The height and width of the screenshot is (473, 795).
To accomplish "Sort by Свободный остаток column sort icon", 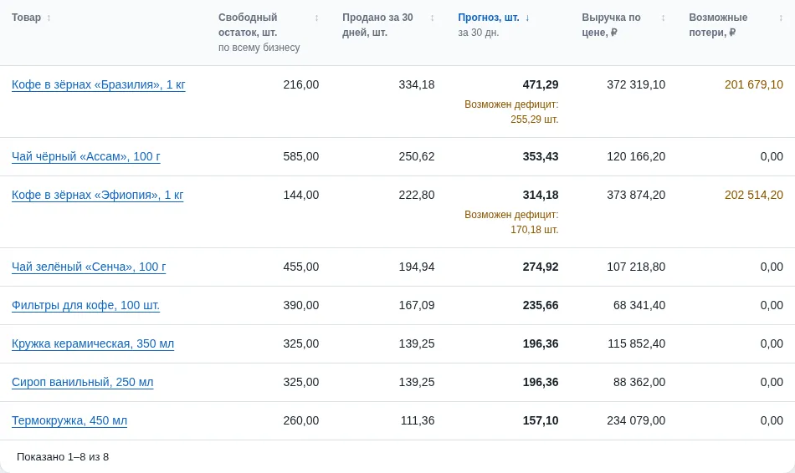I will 316,18.
